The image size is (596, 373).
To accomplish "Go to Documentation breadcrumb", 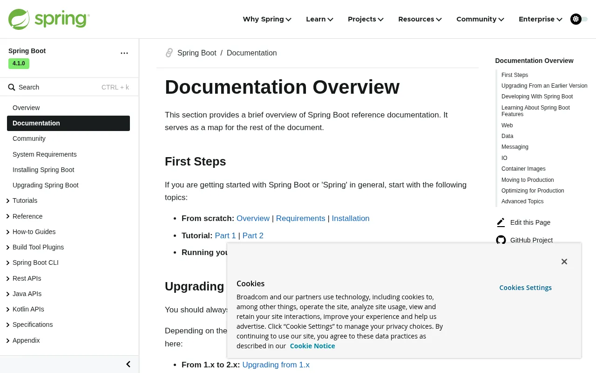I will pos(252,53).
